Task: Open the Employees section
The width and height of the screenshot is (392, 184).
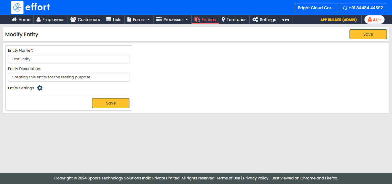Action: click(50, 20)
